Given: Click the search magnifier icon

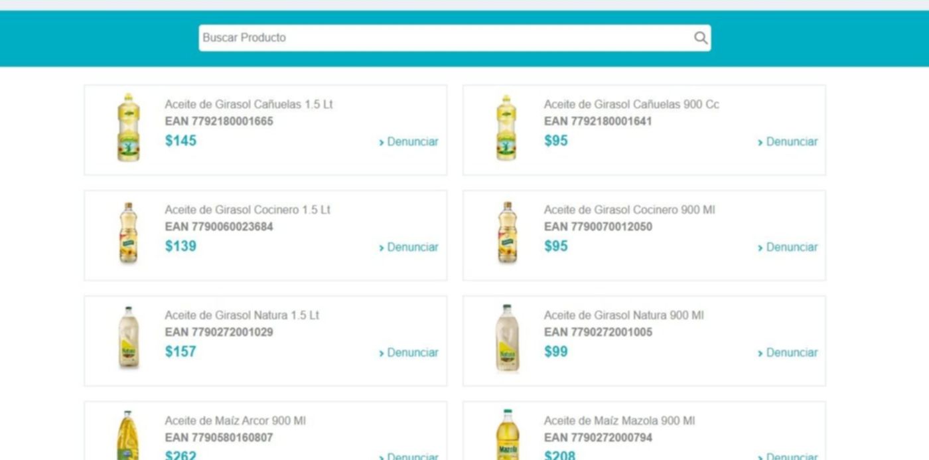Looking at the screenshot, I should pyautogui.click(x=700, y=38).
